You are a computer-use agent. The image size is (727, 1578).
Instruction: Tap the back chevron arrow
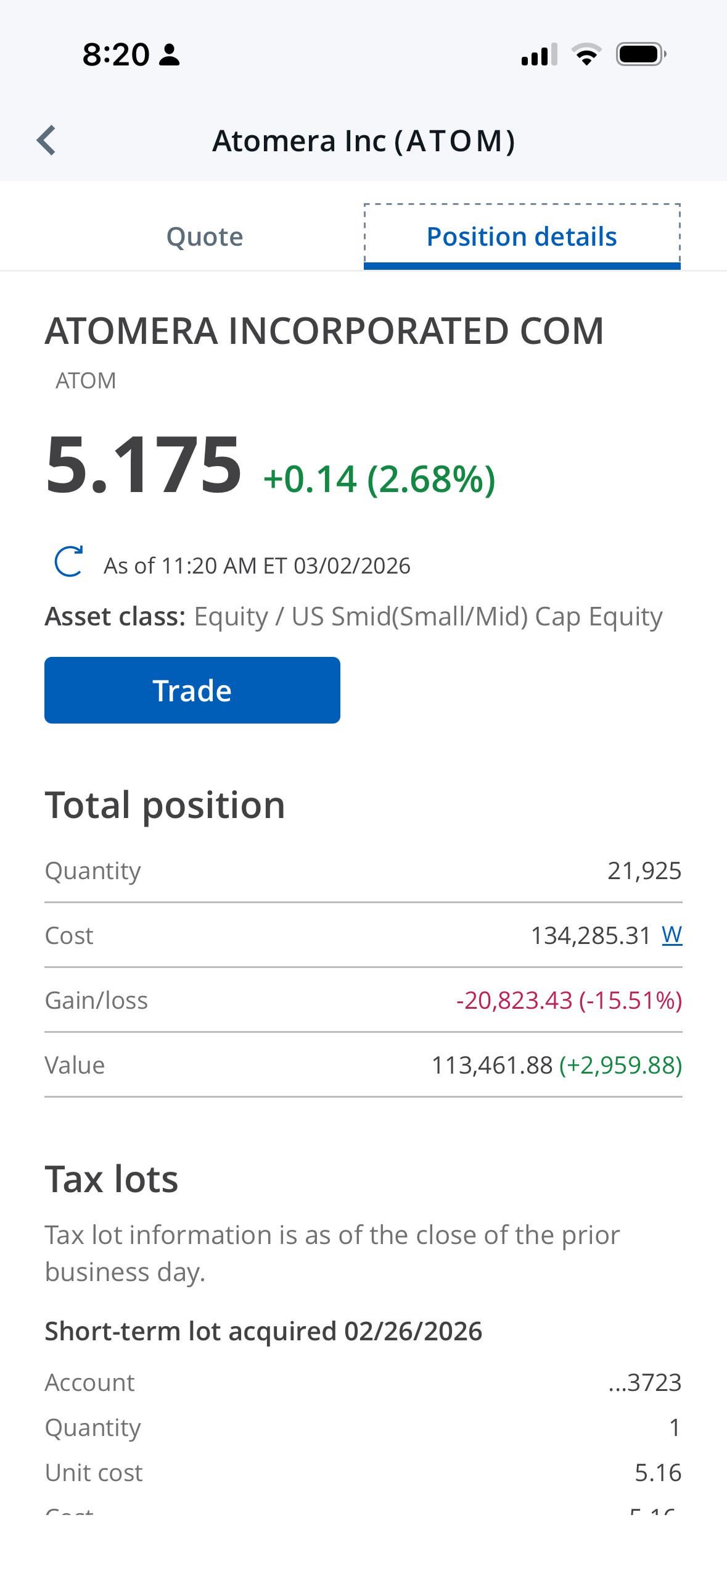click(x=47, y=140)
